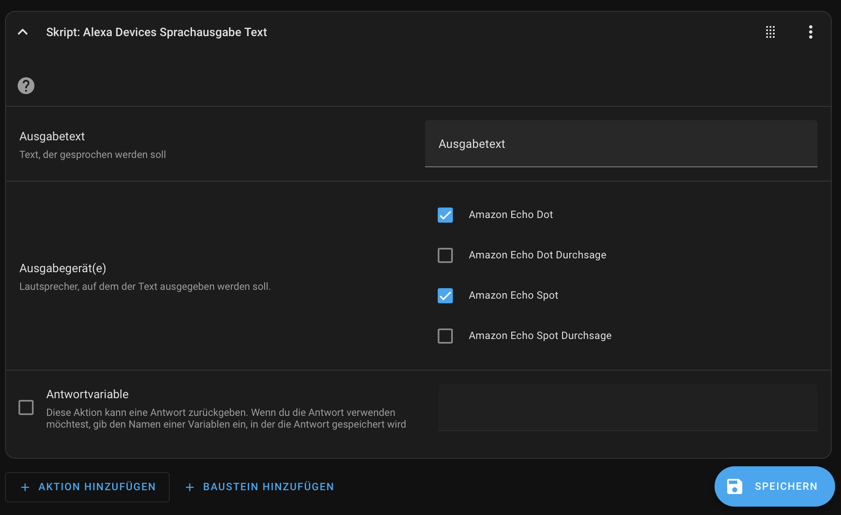Click plus icon beside Baustein hinzufügen
Viewport: 841px width, 515px height.
coord(190,487)
